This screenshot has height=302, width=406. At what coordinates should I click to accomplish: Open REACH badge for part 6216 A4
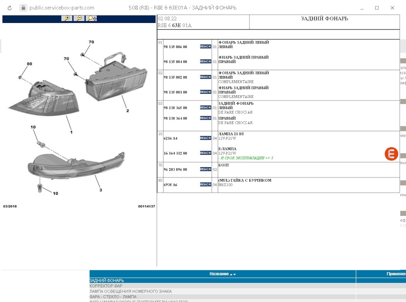point(205,138)
